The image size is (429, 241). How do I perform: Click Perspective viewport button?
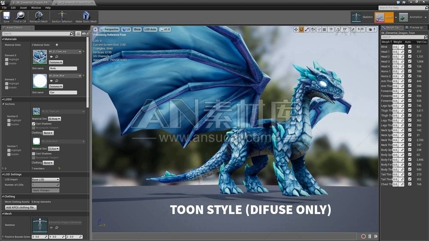pyautogui.click(x=109, y=30)
